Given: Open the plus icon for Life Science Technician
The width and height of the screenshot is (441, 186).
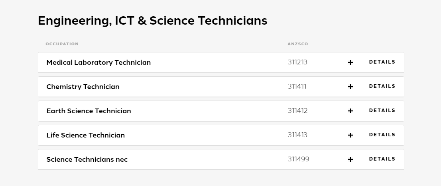Looking at the screenshot, I should click(350, 135).
